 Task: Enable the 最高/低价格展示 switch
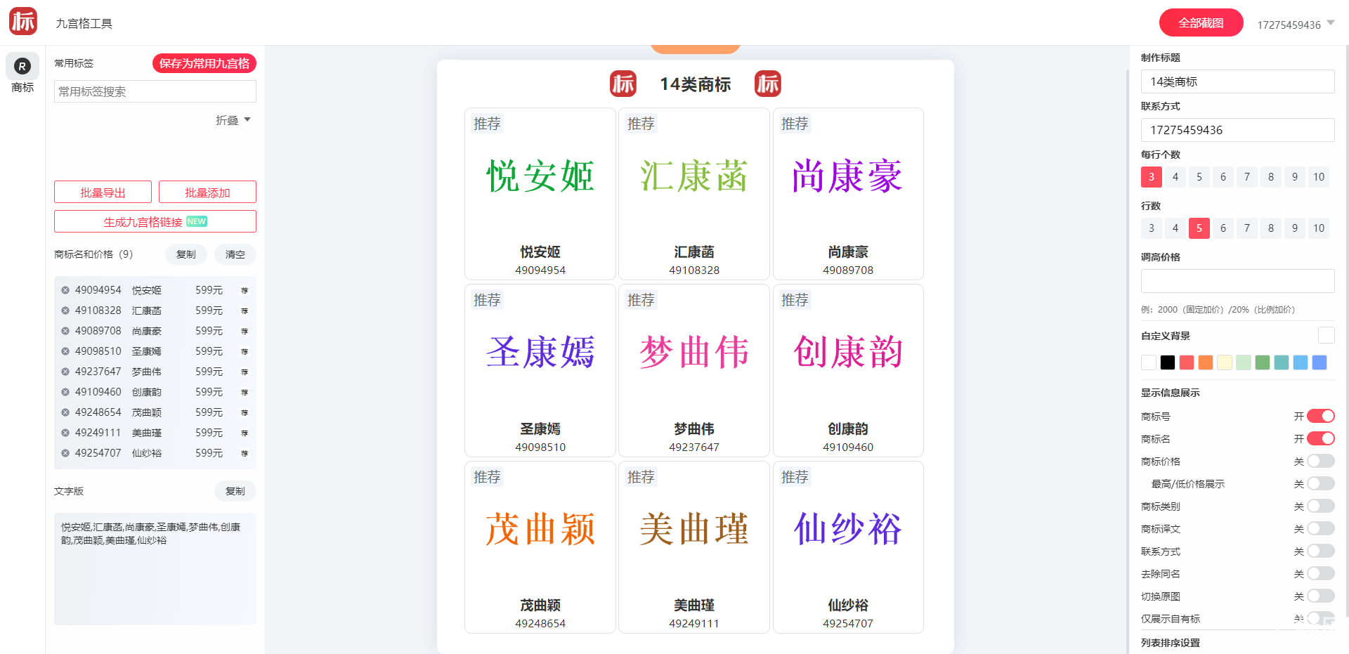point(1320,483)
